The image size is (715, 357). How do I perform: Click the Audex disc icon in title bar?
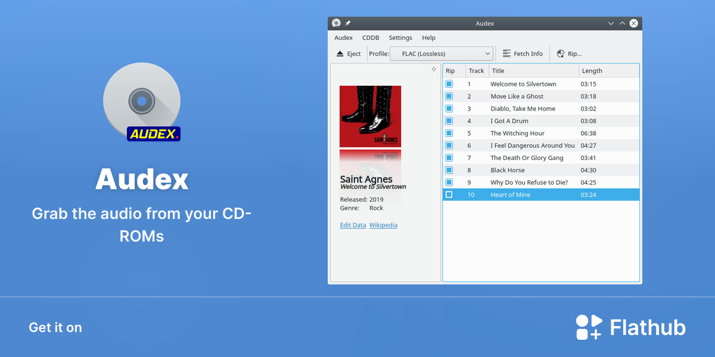(336, 23)
